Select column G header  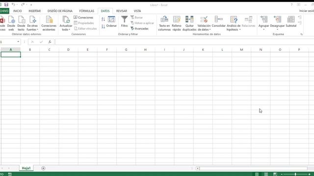click(x=126, y=49)
